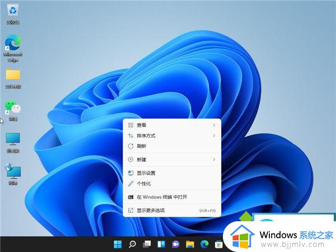Open 显示设置 from the context menu
Viewport: 336px width, 252px height.
pos(172,173)
